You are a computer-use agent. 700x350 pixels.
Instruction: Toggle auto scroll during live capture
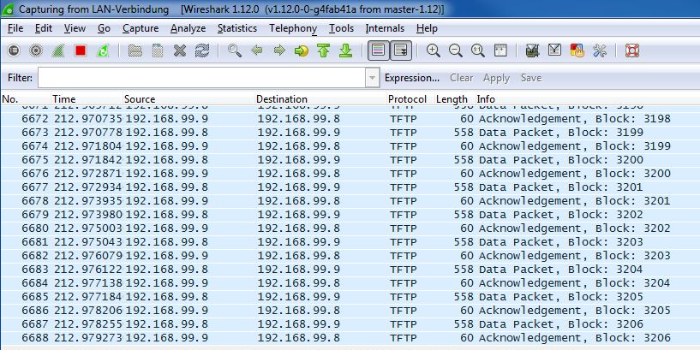(x=400, y=50)
